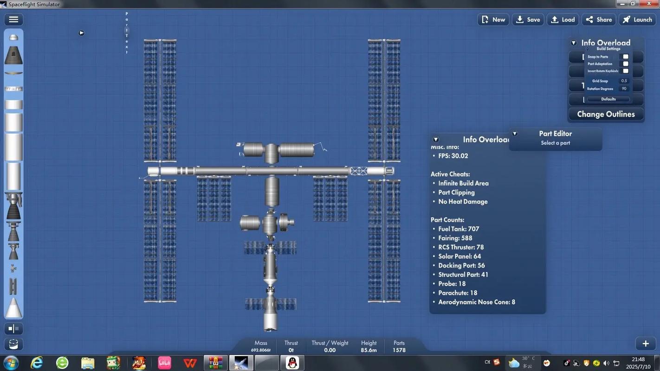This screenshot has height=371, width=660.
Task: Select the capsule part in parts list
Action: coord(13,55)
